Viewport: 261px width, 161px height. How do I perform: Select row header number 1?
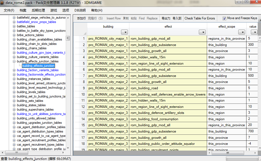[x=80, y=39]
